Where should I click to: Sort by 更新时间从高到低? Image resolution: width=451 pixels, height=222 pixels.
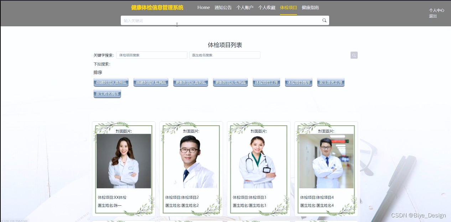click(191, 83)
